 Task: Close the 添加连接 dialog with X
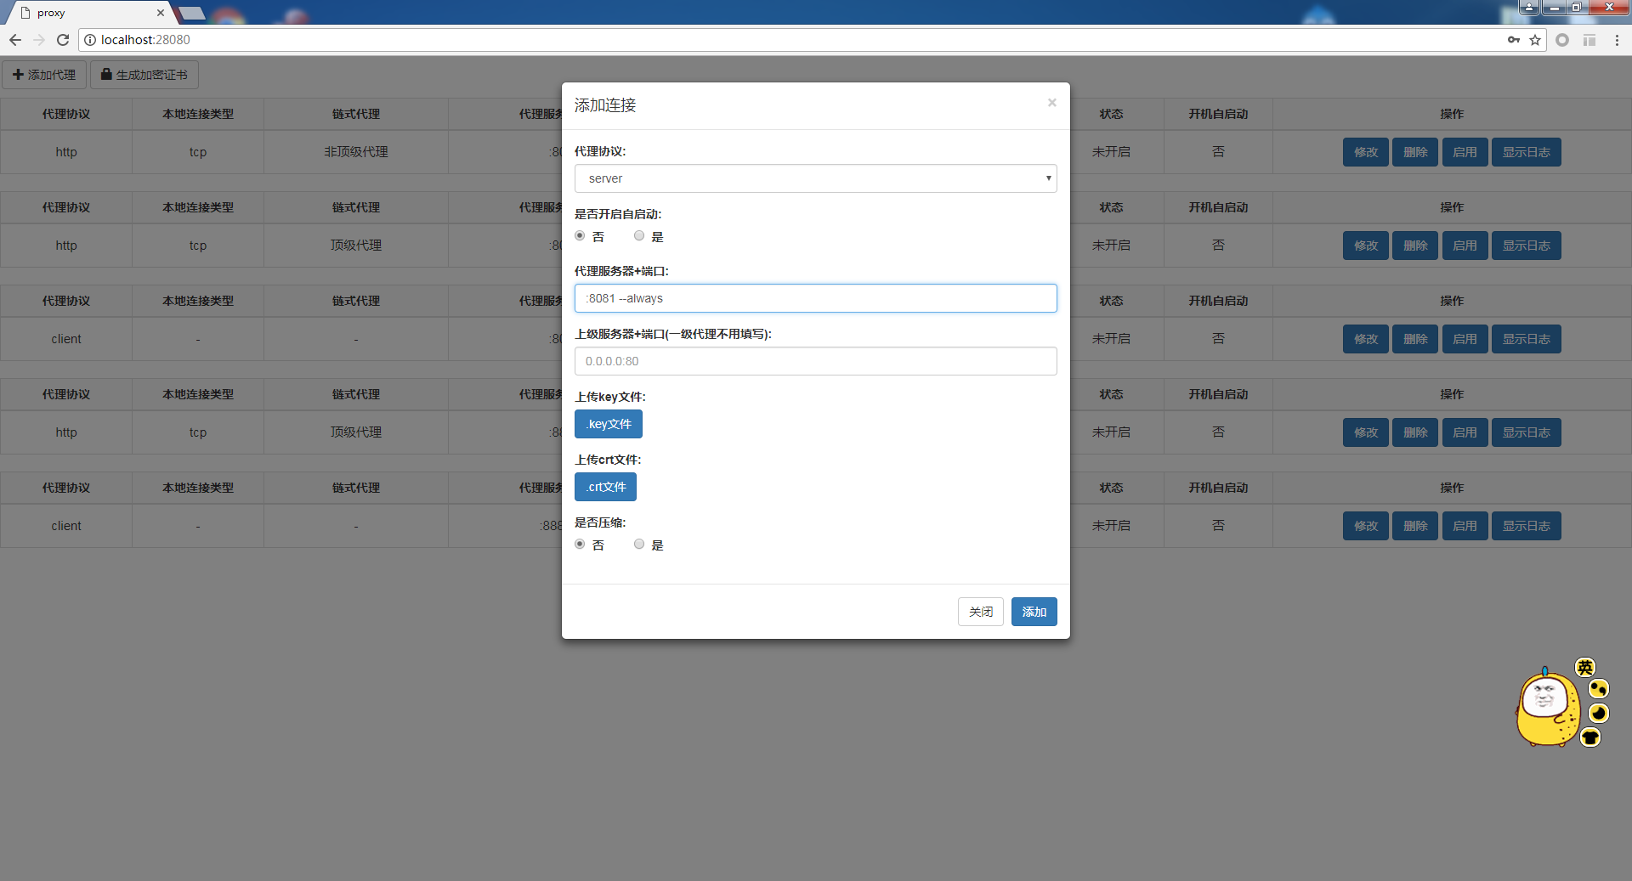click(1051, 103)
